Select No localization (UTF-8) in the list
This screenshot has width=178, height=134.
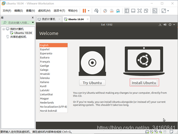pos(54,107)
